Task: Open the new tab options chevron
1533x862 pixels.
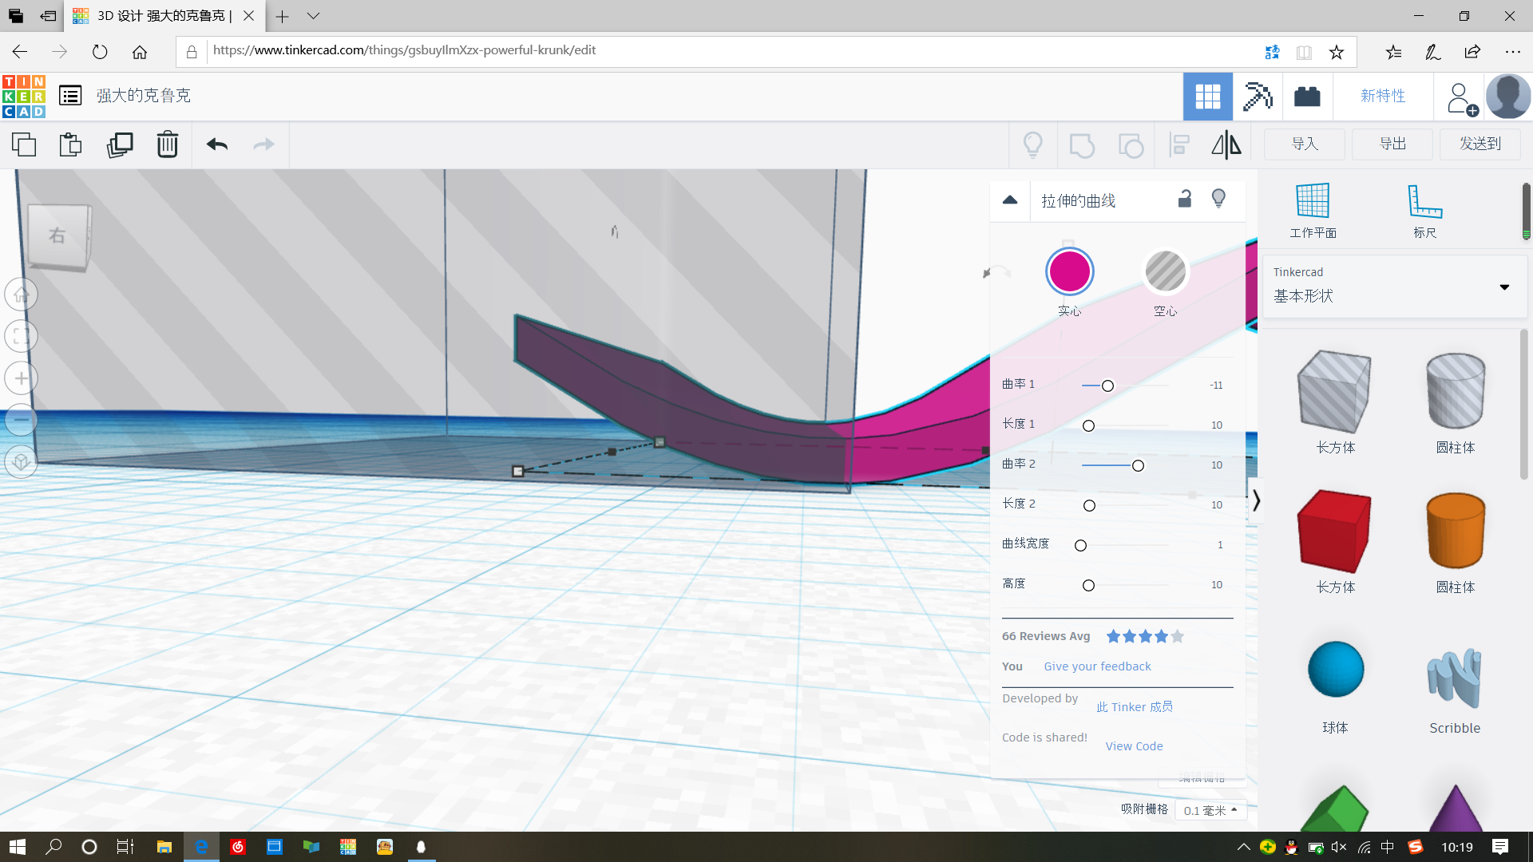Action: [313, 16]
